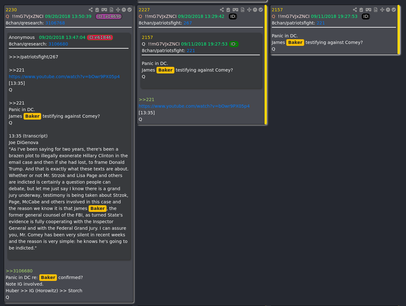This screenshot has width=406, height=306.
Task: Click 'Huber >> IG (Horowitz) >> Storch' line
Action: [44, 291]
